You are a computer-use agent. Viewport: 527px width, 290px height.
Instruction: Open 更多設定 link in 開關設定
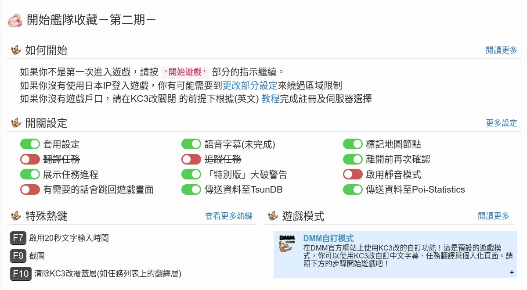tap(502, 123)
